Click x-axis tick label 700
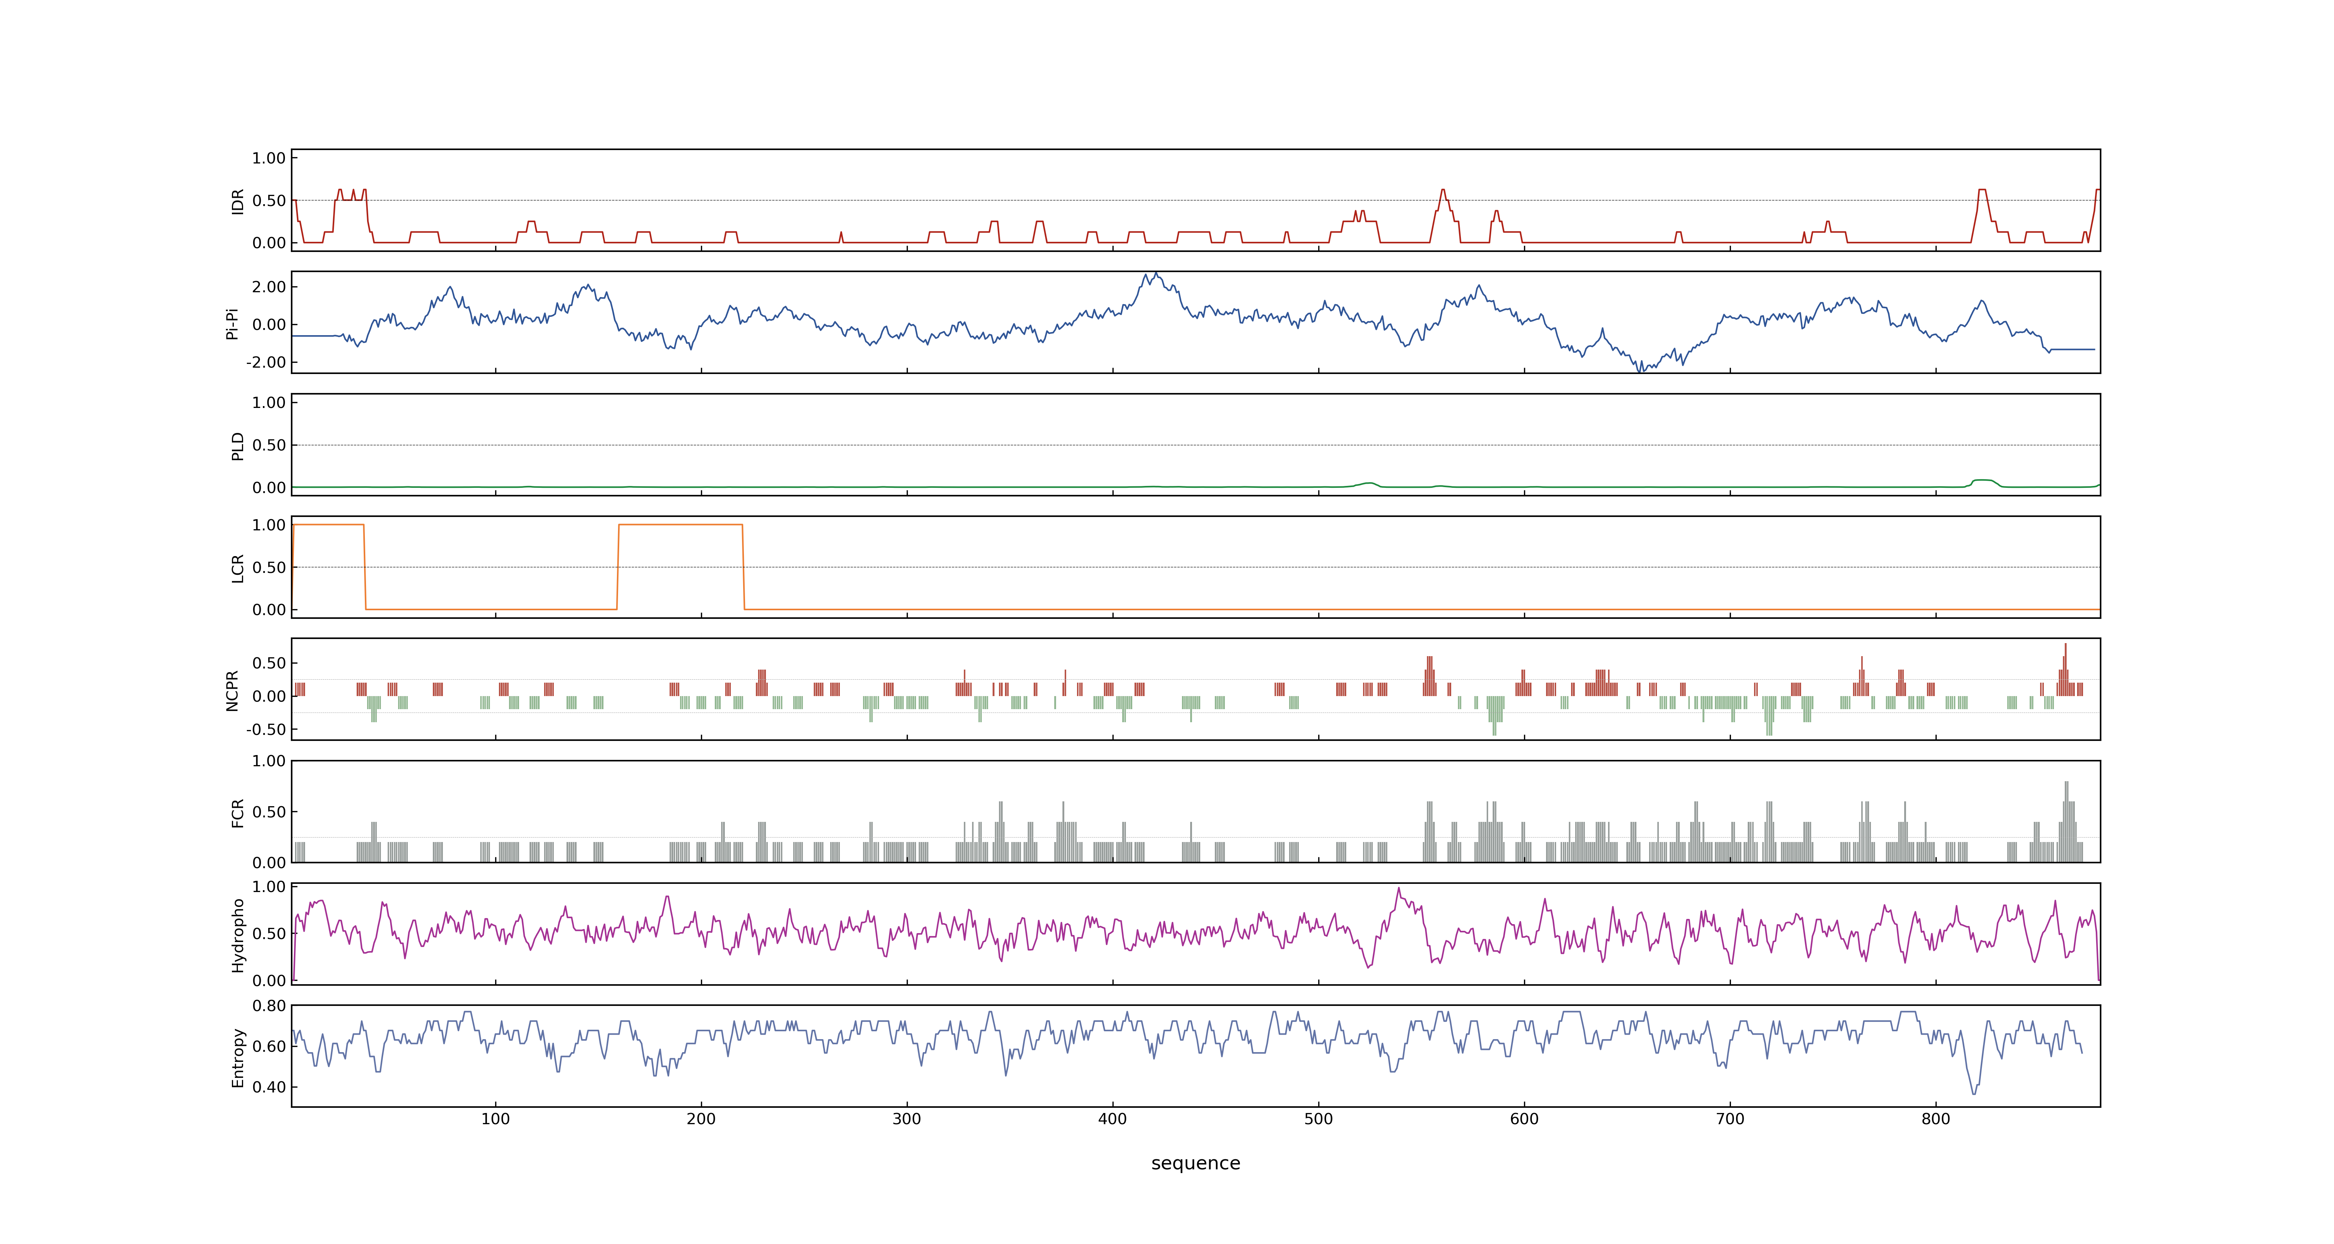Screen dimensions: 2334x1244 click(1730, 1119)
